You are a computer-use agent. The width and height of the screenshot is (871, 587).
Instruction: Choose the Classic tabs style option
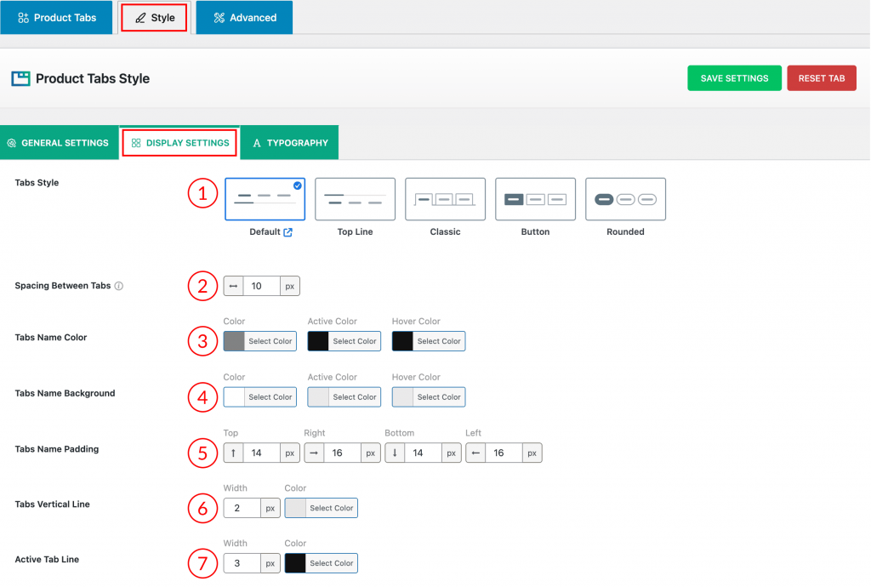[x=445, y=199]
